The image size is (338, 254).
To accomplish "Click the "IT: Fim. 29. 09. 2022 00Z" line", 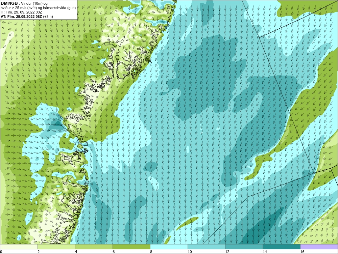I will [x=21, y=12].
